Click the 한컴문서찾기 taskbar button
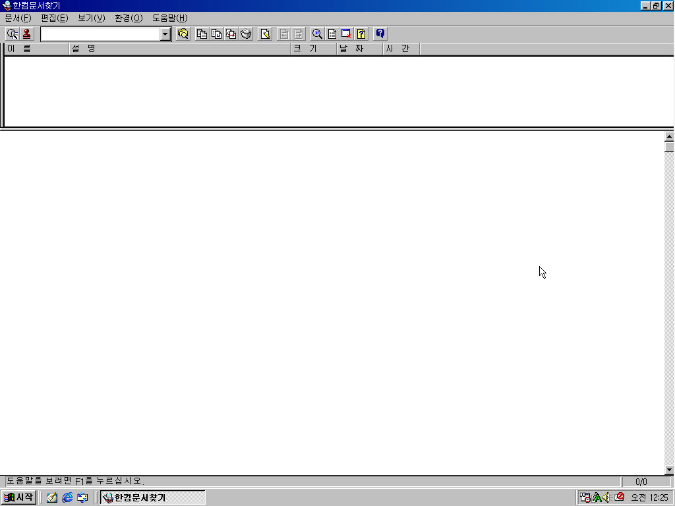 (x=153, y=497)
